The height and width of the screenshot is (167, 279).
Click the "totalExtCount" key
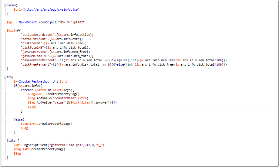[x=34, y=39]
